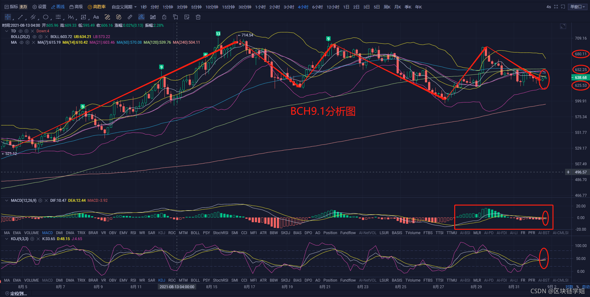This screenshot has width=590, height=297.
Task: Click the 638.68 current price label
Action: (580, 77)
